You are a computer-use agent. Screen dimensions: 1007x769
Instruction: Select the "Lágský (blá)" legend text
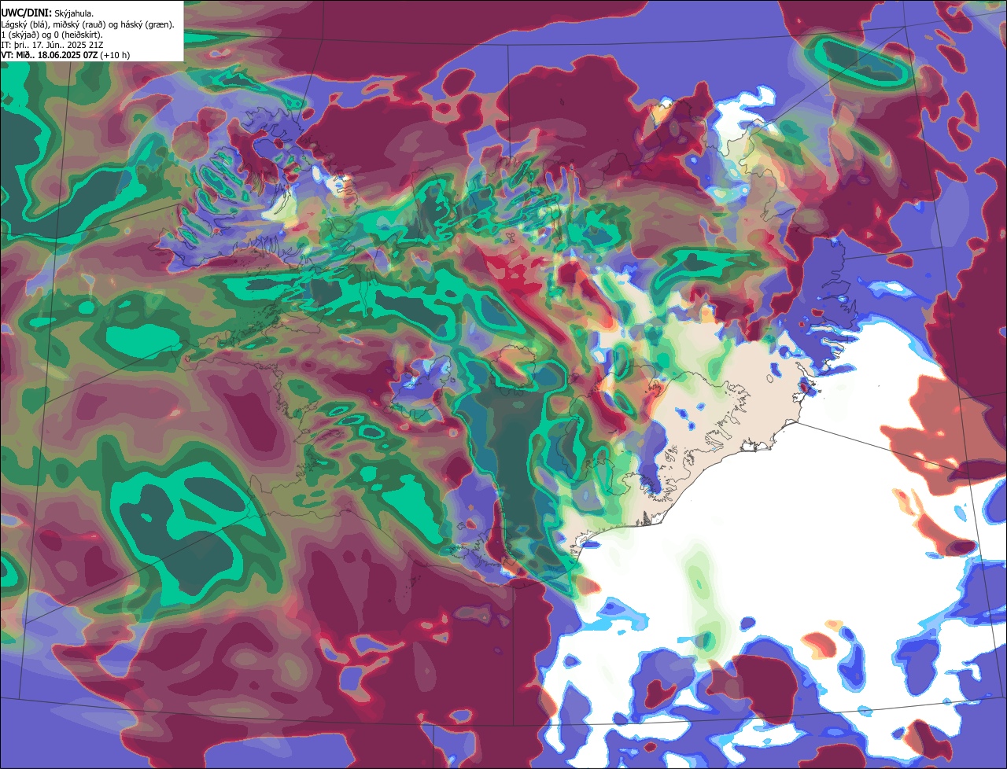[24, 25]
